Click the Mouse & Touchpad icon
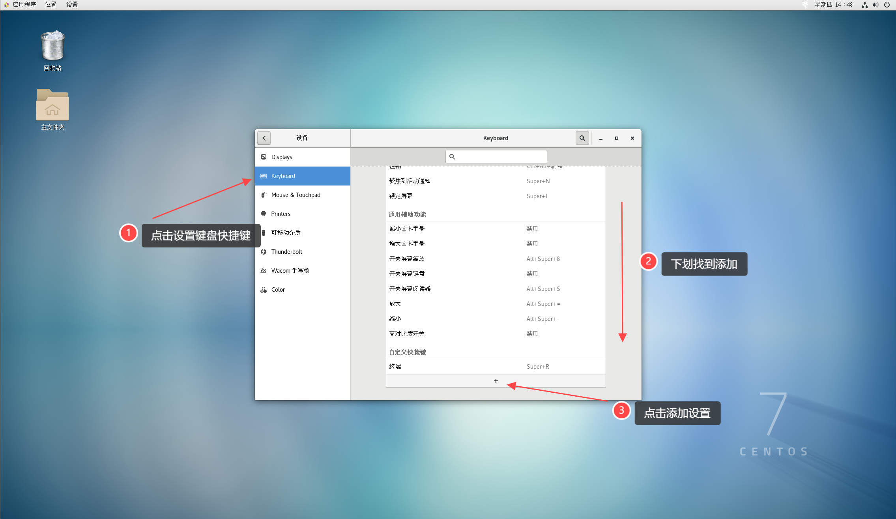 [x=264, y=195]
